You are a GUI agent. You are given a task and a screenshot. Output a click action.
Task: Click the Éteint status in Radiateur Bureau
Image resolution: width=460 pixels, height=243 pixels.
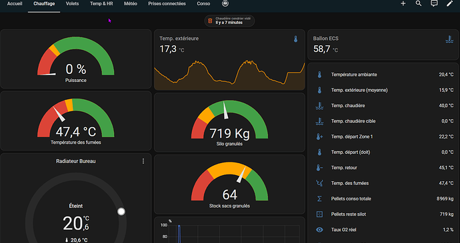click(76, 206)
